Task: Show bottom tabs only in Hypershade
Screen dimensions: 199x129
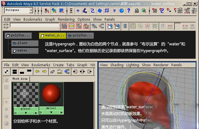Action: coord(22,72)
